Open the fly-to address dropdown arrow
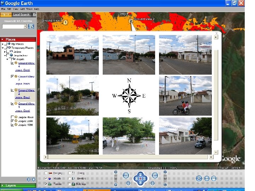Image resolution: width=255 pixels, height=191 pixels. pos(25,26)
